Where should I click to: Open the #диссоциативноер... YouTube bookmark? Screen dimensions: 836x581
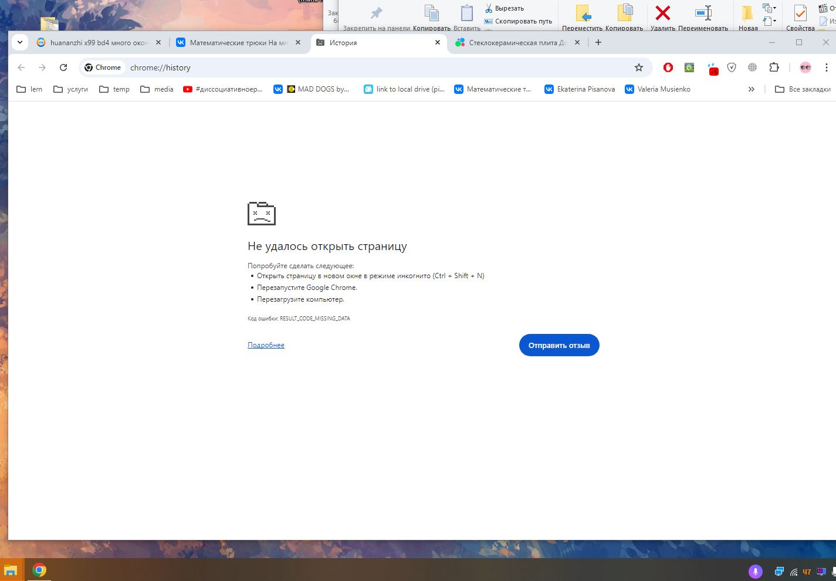pyautogui.click(x=223, y=89)
